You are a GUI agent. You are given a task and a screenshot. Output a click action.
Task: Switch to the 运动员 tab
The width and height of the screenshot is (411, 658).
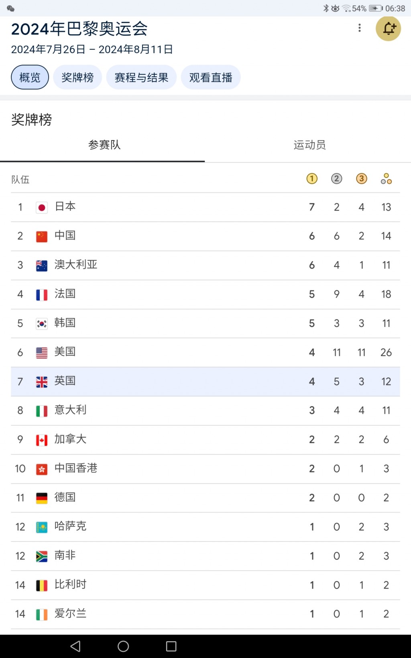[309, 145]
